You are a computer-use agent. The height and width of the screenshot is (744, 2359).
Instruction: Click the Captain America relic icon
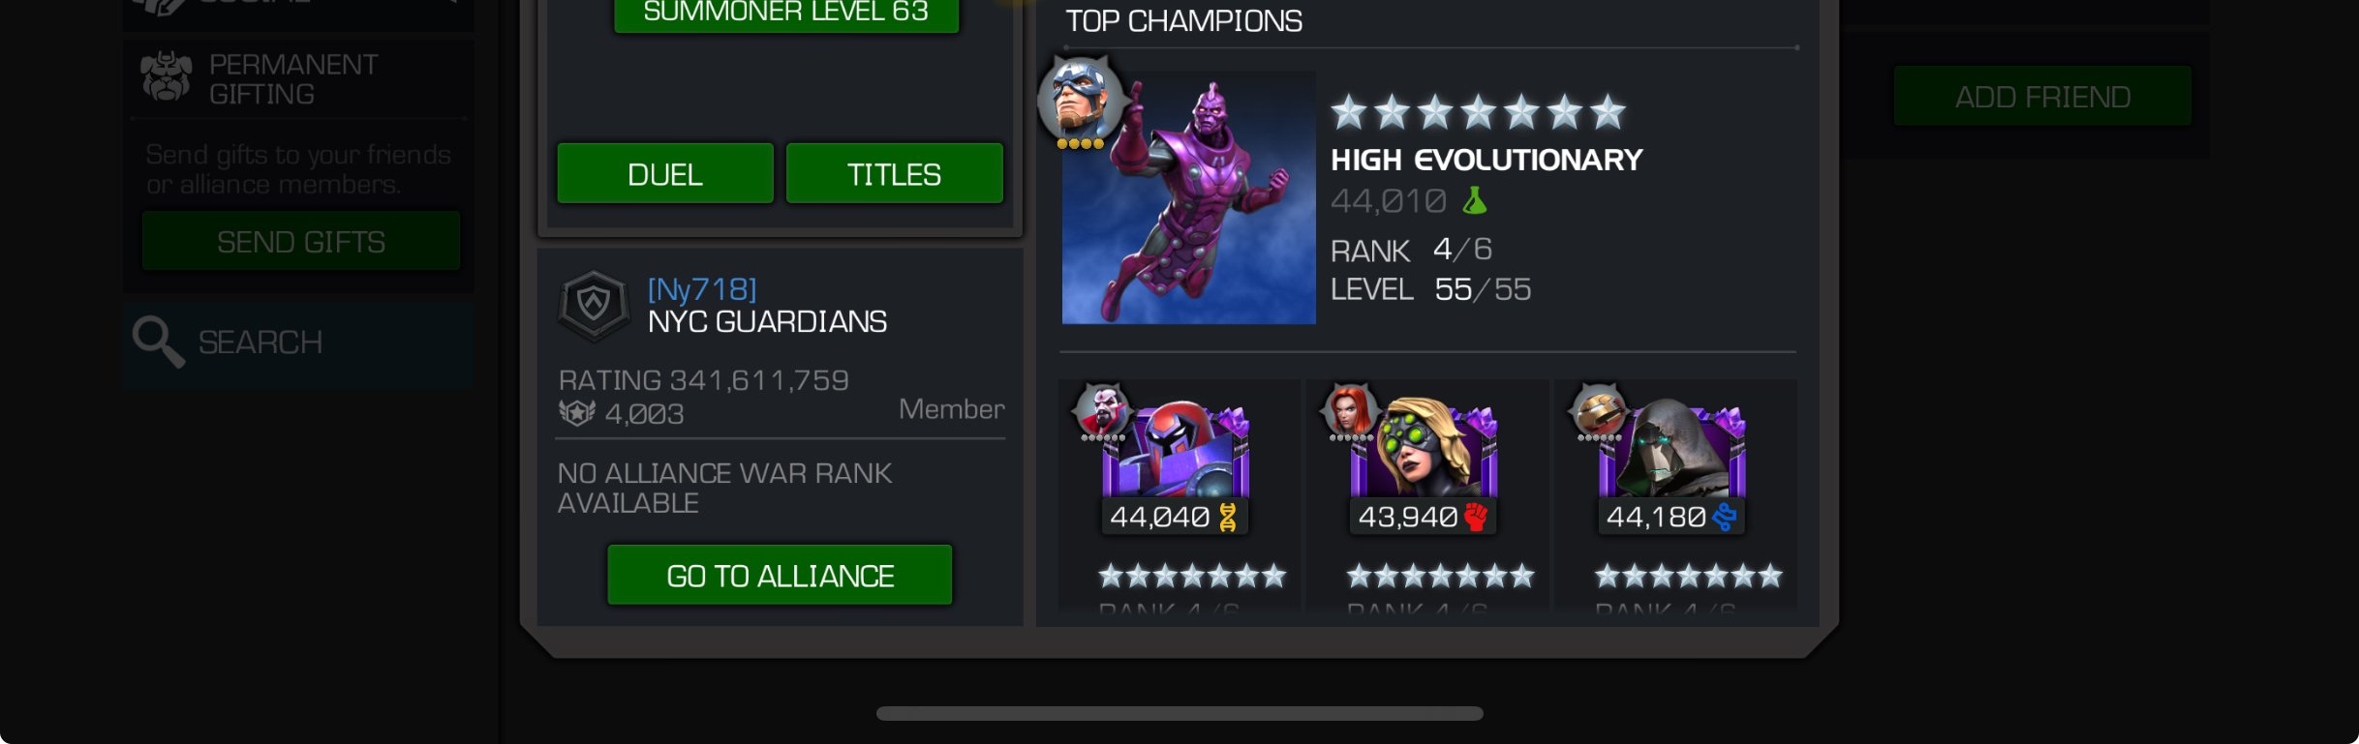pos(1081,99)
